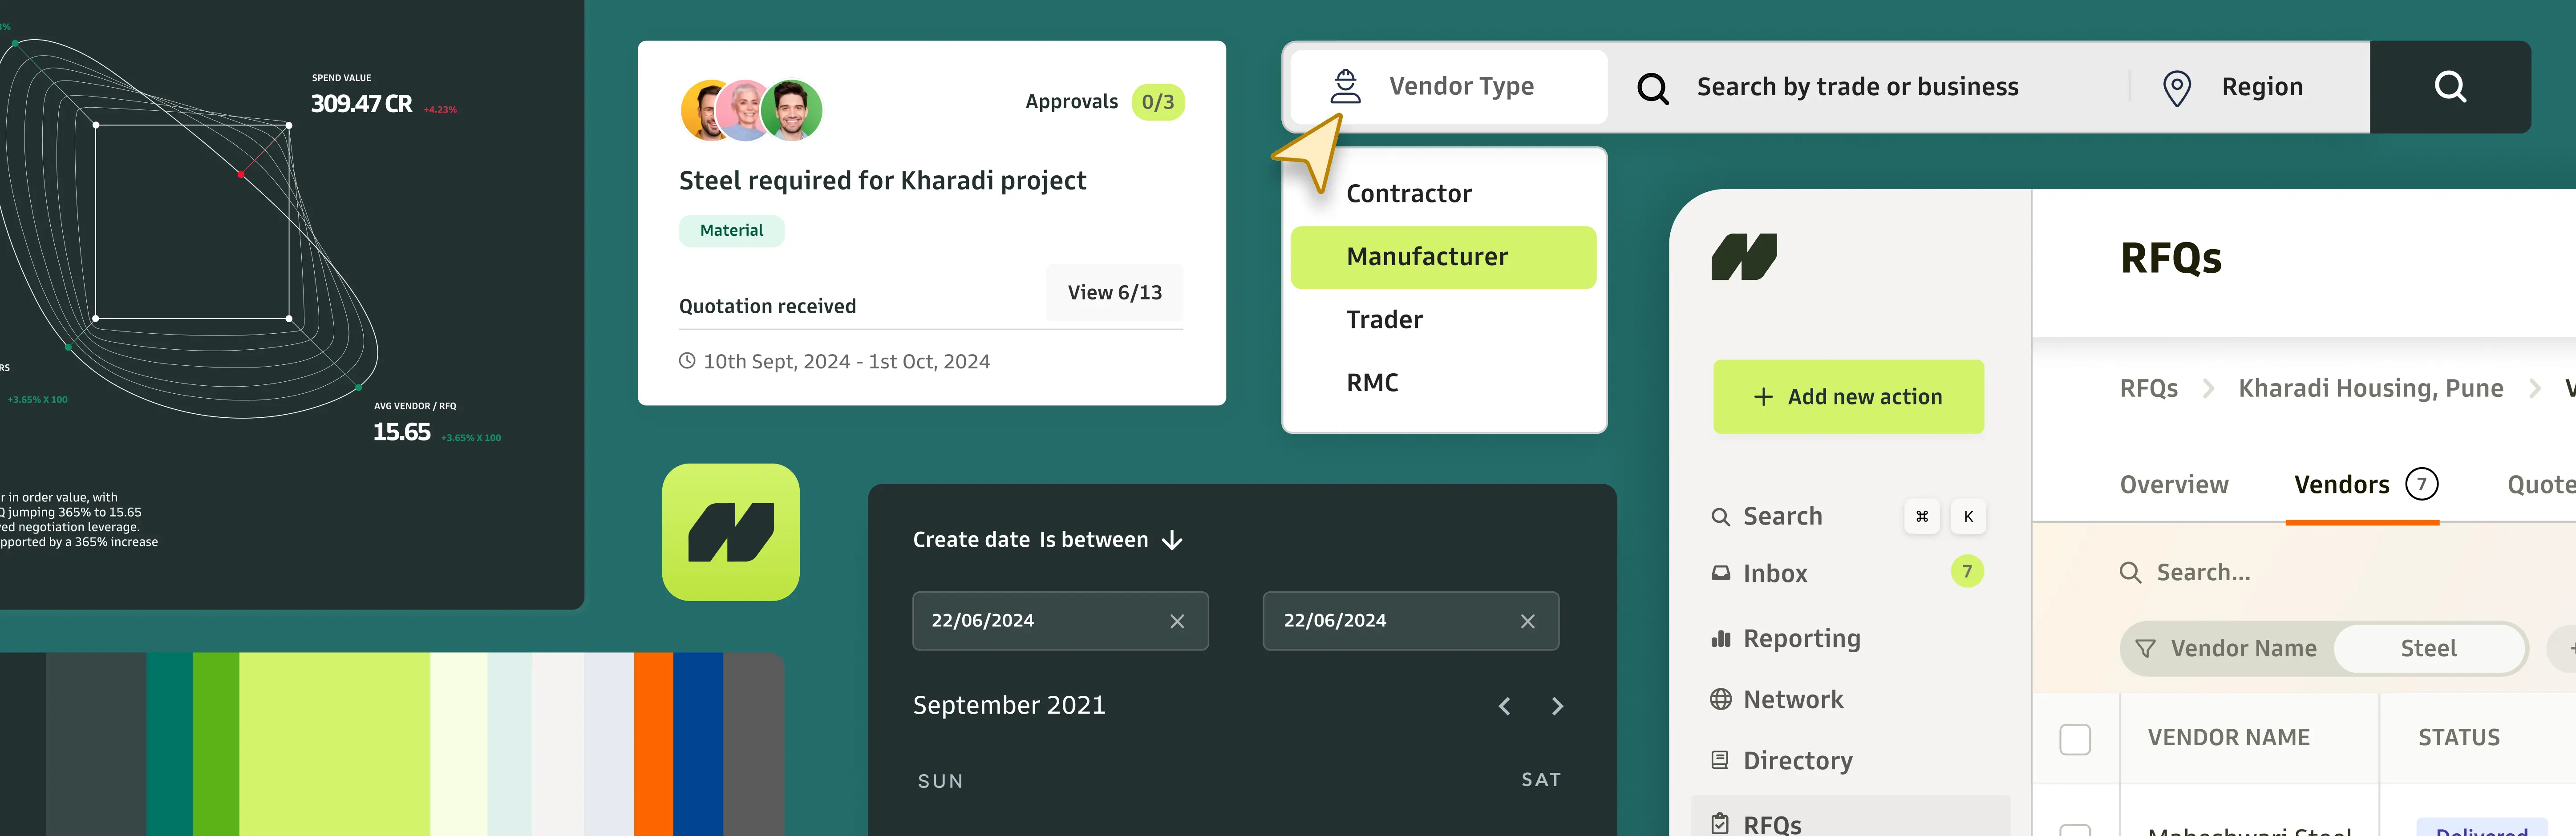Open Reporting in the sidebar

[x=1801, y=639]
